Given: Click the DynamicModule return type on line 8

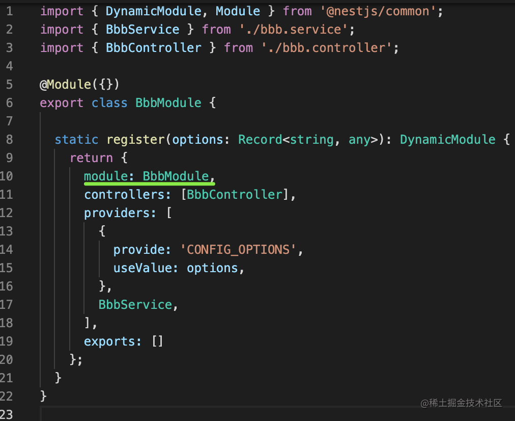Looking at the screenshot, I should point(447,139).
